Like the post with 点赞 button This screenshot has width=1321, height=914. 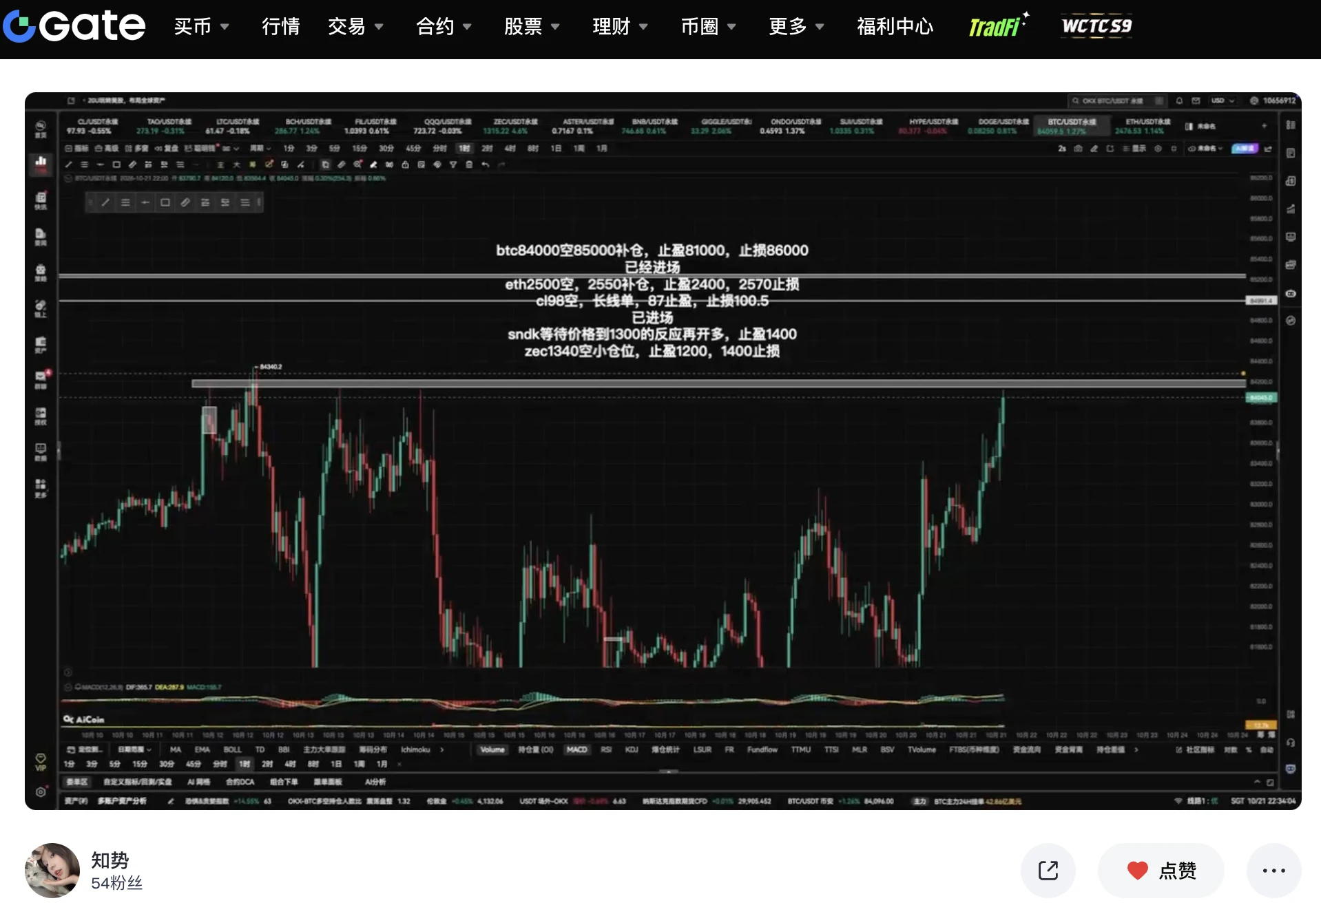(x=1161, y=871)
